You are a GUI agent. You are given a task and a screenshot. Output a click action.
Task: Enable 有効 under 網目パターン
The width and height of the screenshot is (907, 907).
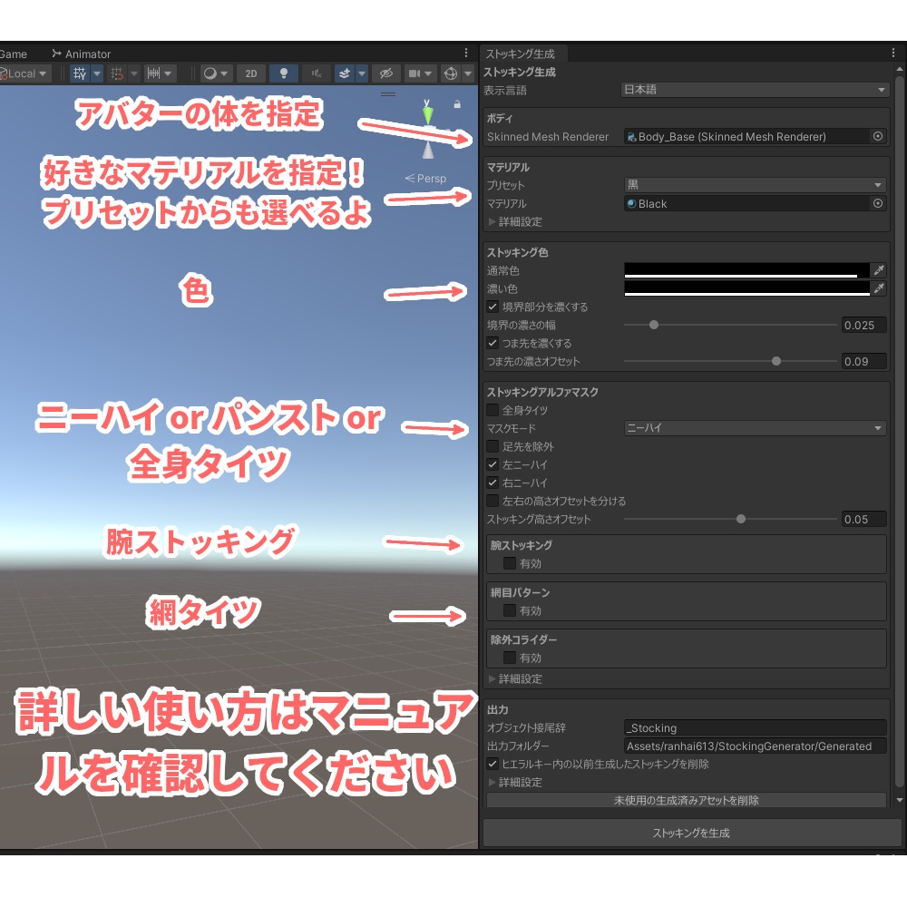click(x=510, y=610)
